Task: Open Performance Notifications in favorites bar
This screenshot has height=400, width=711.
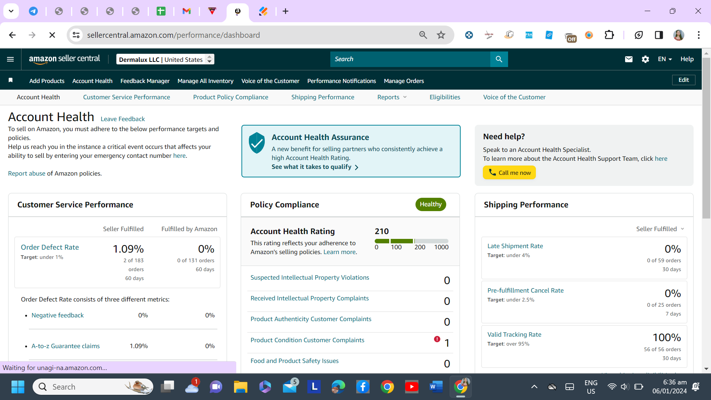Action: [x=341, y=81]
